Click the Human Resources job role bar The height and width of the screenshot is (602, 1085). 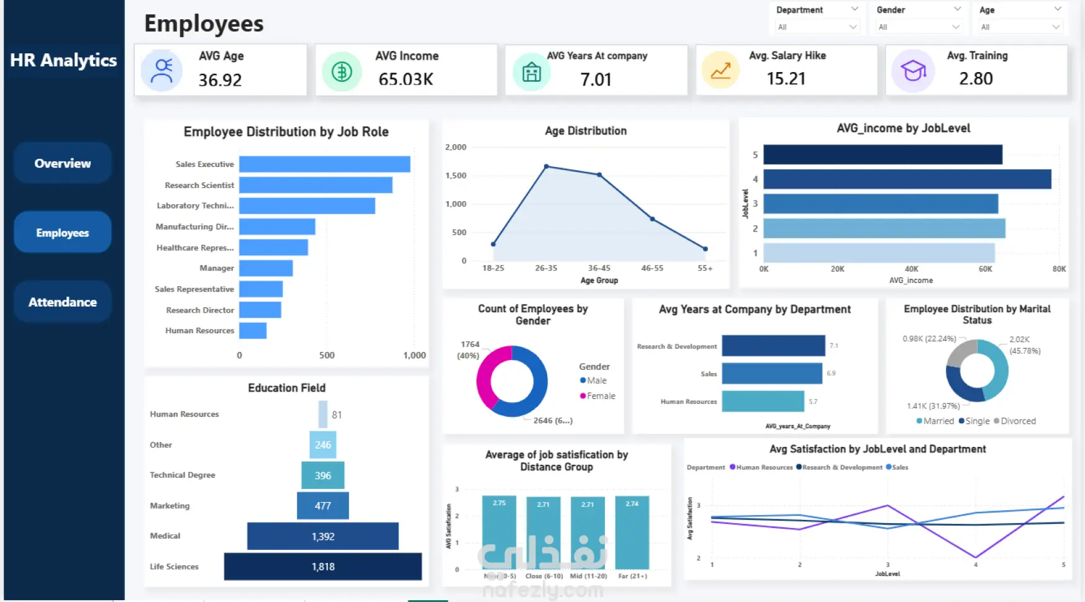click(253, 331)
